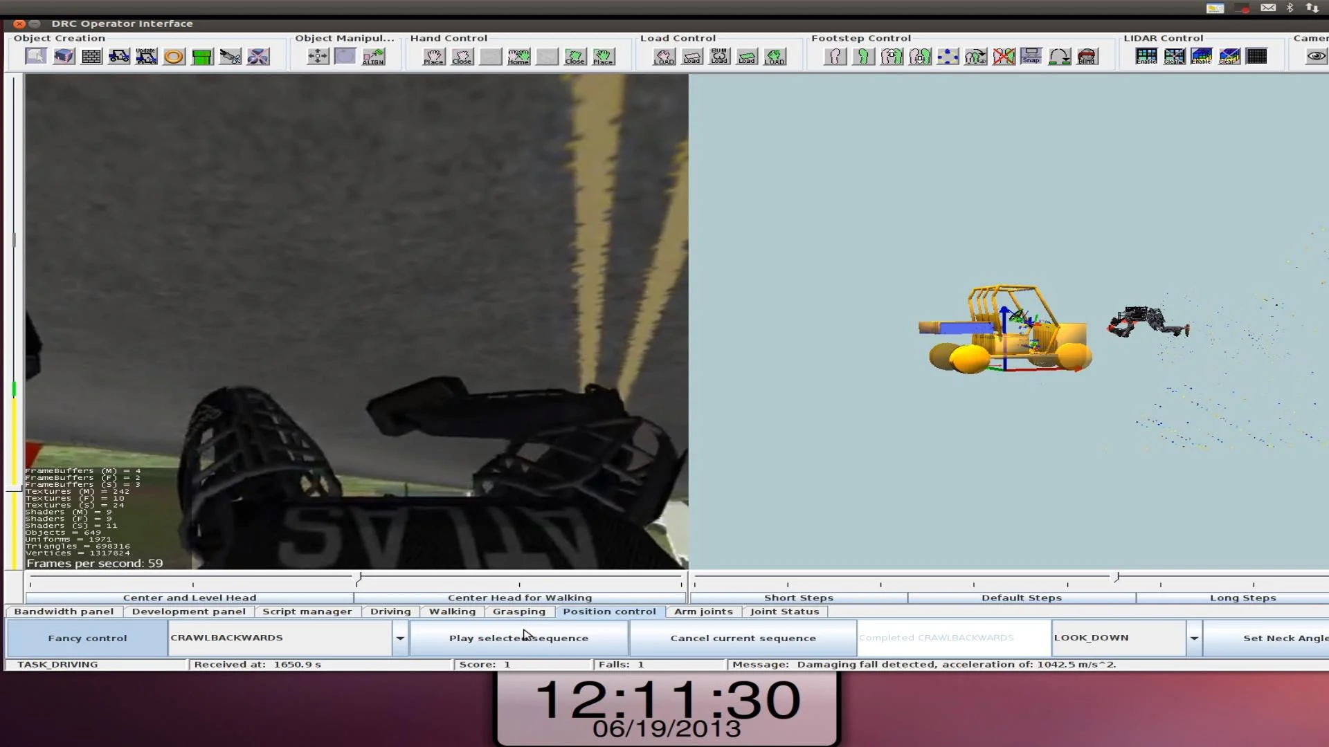Toggle the Camera eye visibility icon

click(x=1316, y=56)
